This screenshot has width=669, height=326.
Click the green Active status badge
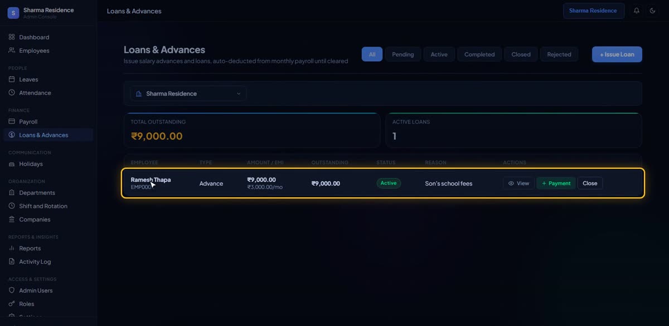point(389,183)
